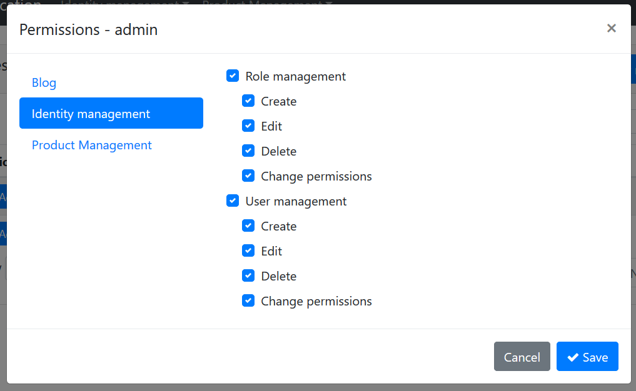Click the checkmark icon on Save button
Viewport: 636px width, 391px height.
tap(572, 357)
